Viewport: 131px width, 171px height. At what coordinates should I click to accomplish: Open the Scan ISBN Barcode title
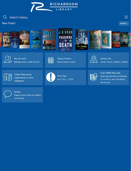coord(110,73)
